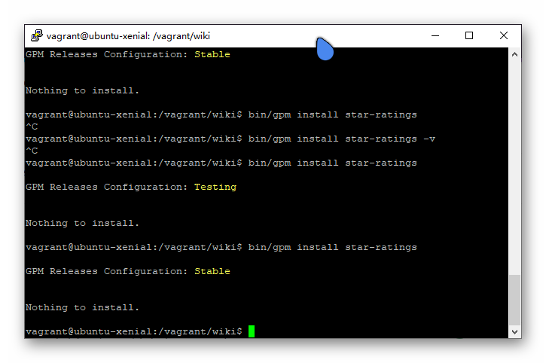Click the yellow word 'Testing'
This screenshot has width=546, height=363.
[215, 187]
